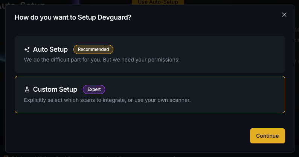
Task: Click 'use your own scanner' text in Custom Setup
Action: [x=162, y=100]
